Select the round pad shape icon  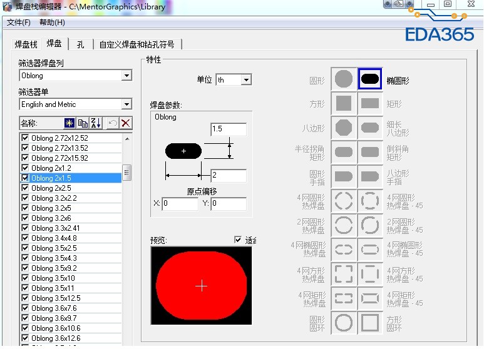coord(344,79)
